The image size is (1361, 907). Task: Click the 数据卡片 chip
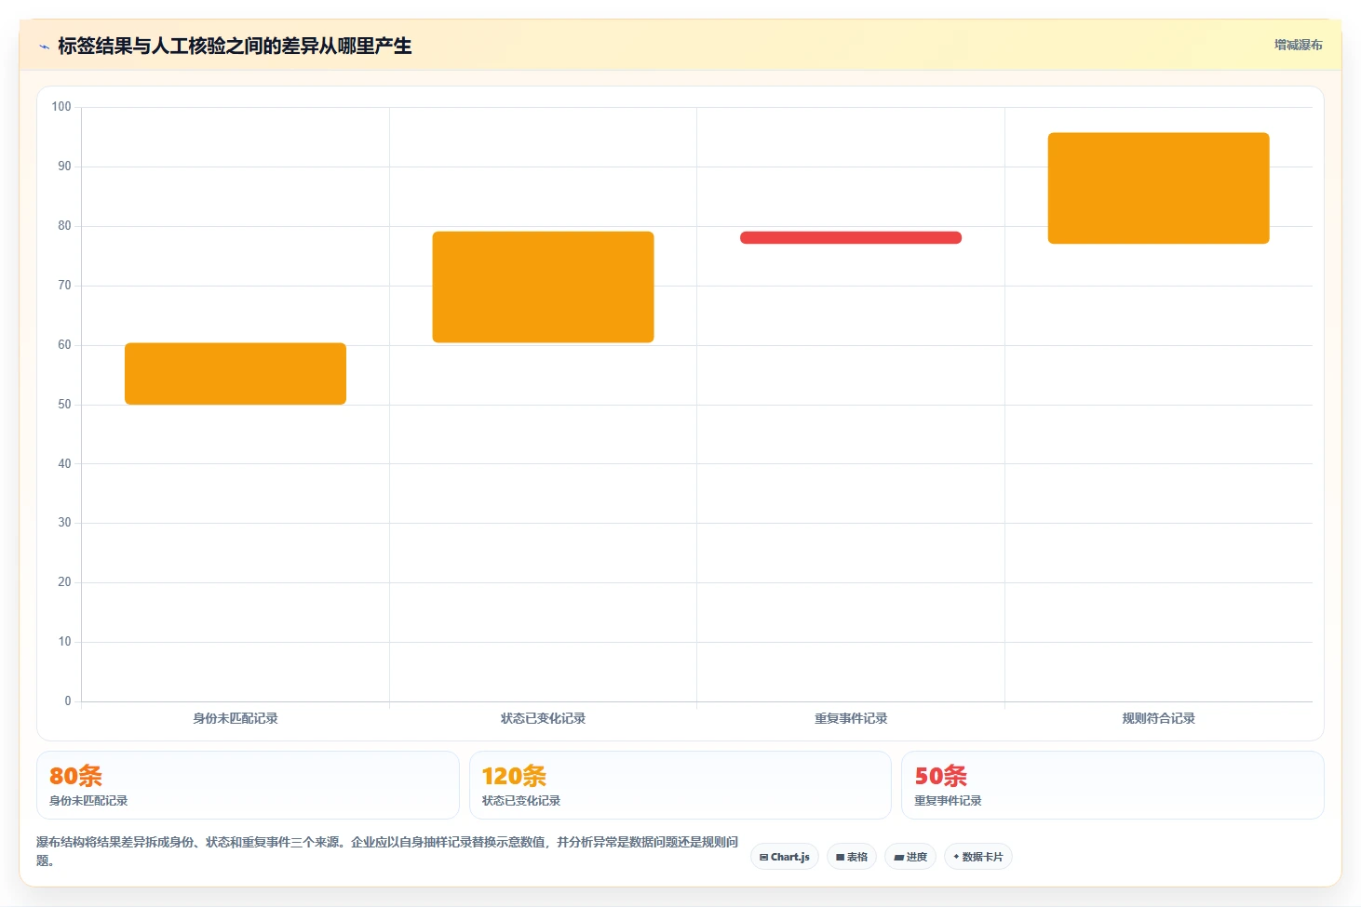[977, 857]
